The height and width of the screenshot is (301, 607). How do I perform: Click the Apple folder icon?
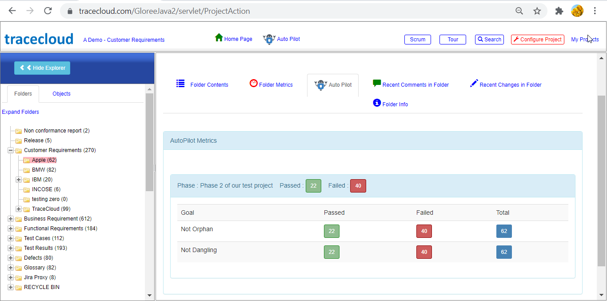27,160
